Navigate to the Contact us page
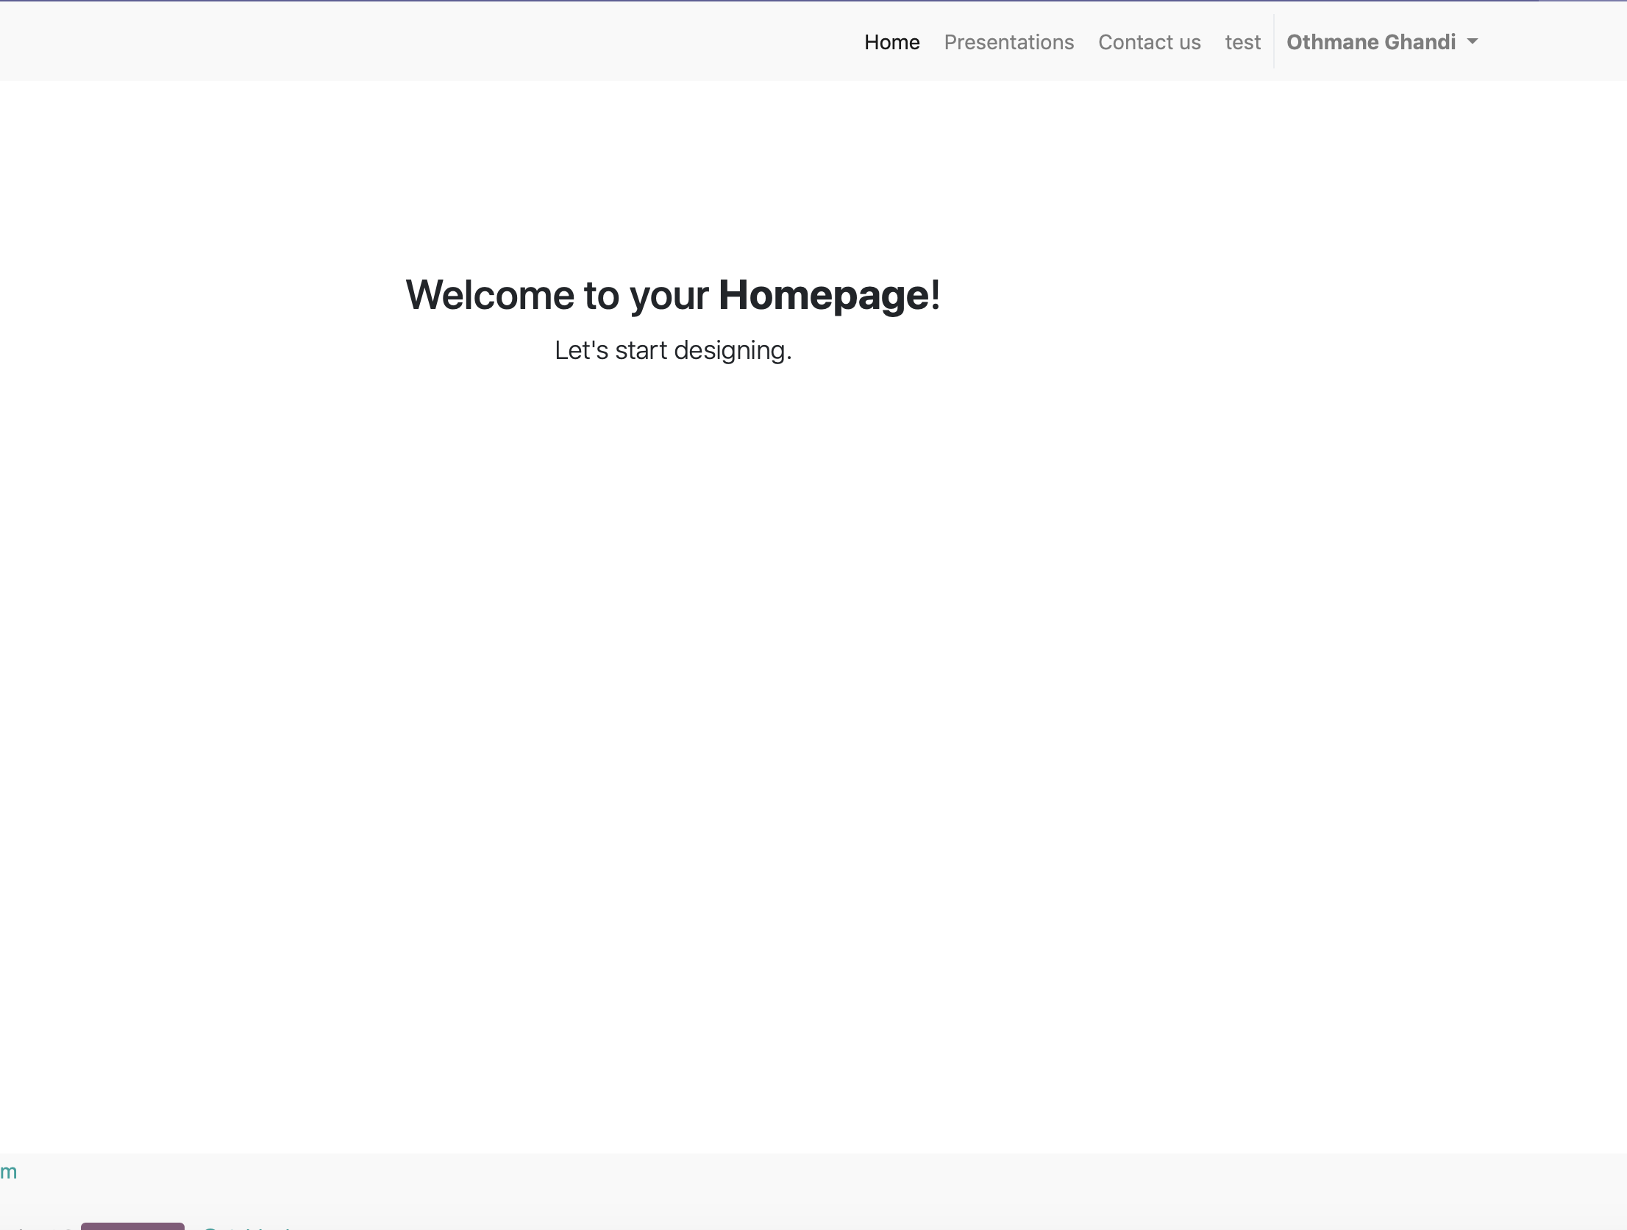1627x1230 pixels. [1149, 42]
